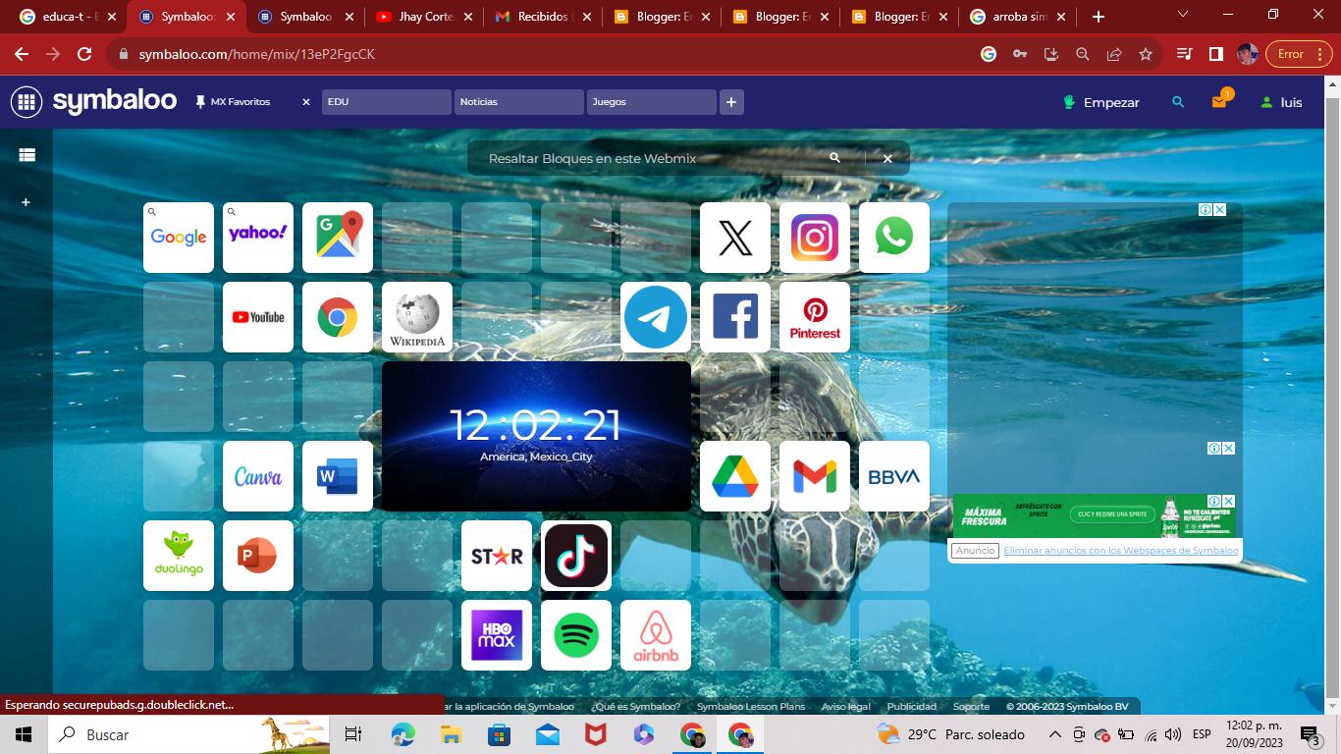
Task: Open the Google Drive tile
Action: [735, 476]
